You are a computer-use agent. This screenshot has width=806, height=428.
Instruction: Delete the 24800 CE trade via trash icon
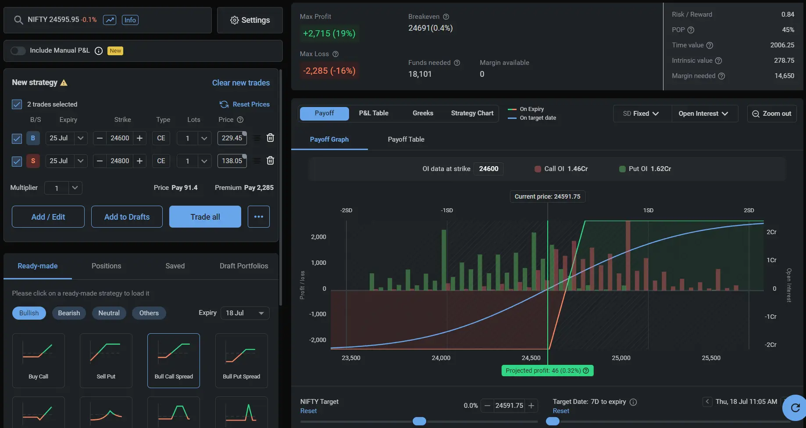271,160
